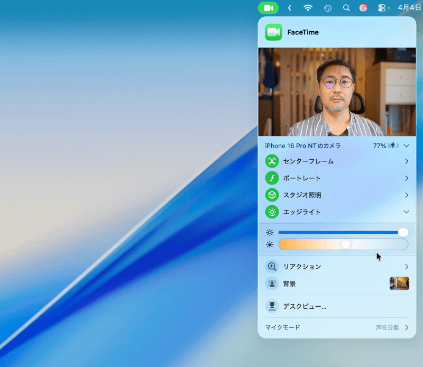Screen dimensions: 423x367
Task: Click the ポートレート label text
Action: point(302,178)
